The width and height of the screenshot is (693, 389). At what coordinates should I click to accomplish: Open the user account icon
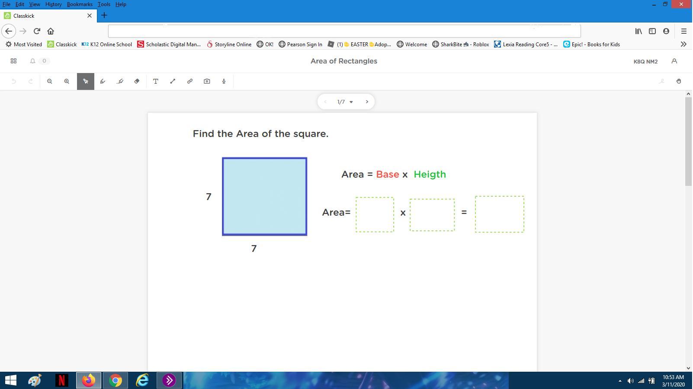674,61
